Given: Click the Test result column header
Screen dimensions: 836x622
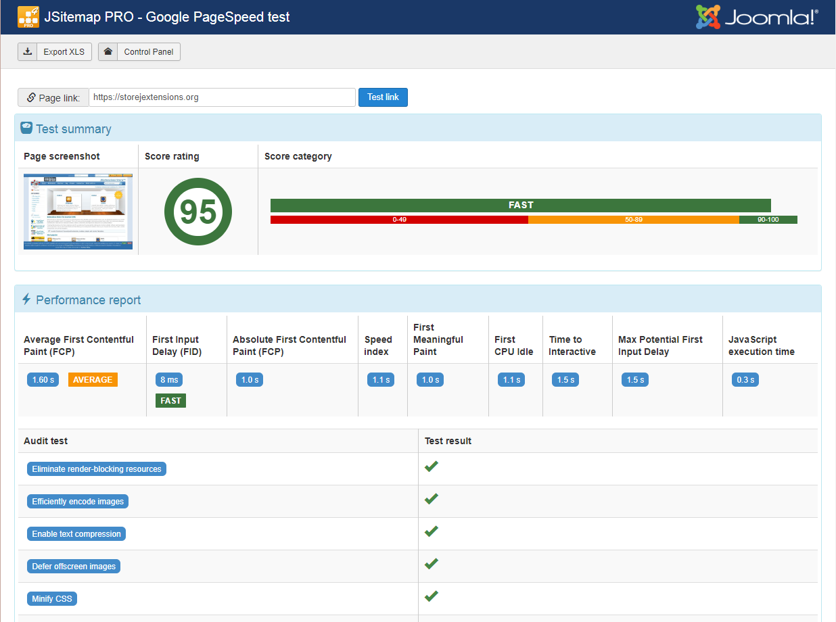Looking at the screenshot, I should click(448, 441).
